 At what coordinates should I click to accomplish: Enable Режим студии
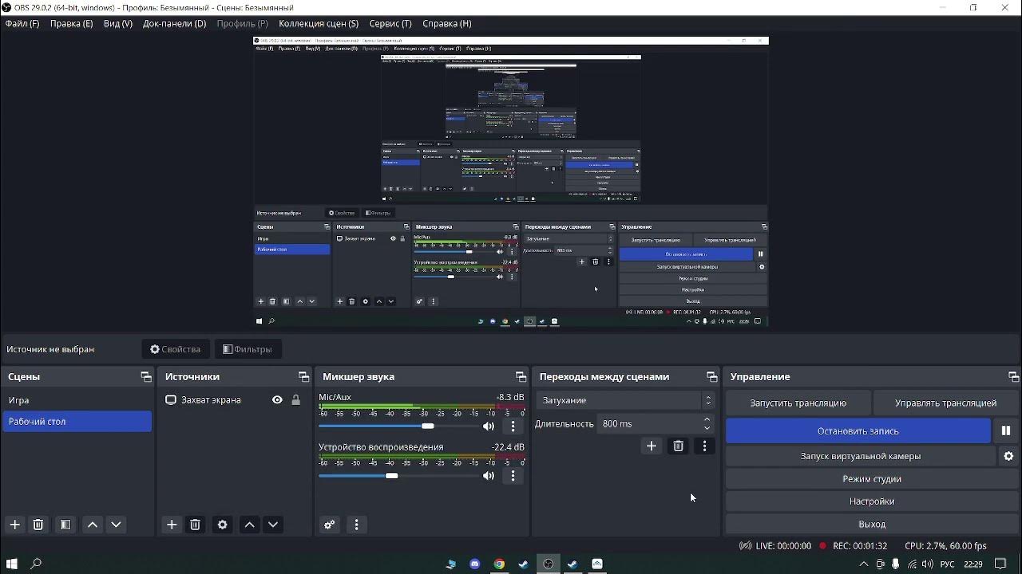[x=872, y=478]
